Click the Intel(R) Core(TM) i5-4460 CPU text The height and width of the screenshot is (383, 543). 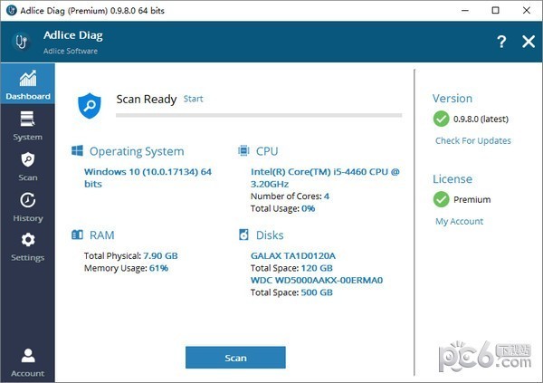tap(325, 177)
